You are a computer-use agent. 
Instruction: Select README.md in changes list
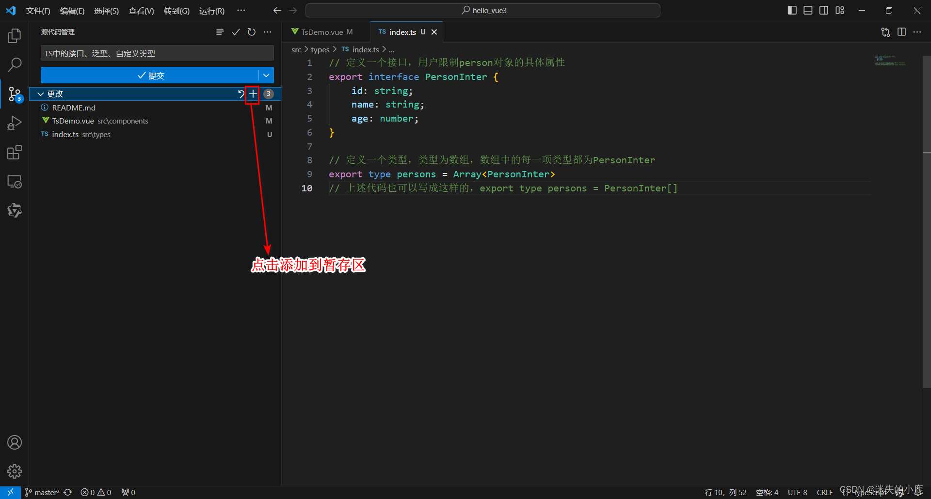(155, 108)
